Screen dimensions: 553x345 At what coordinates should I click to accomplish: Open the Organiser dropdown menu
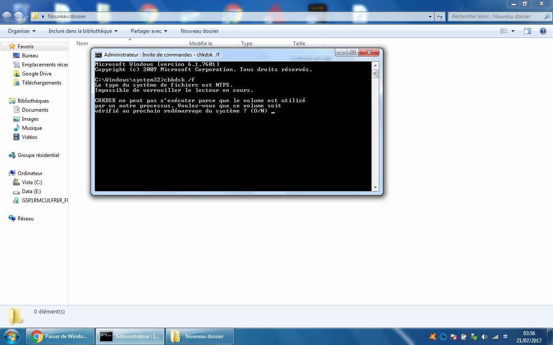point(21,31)
